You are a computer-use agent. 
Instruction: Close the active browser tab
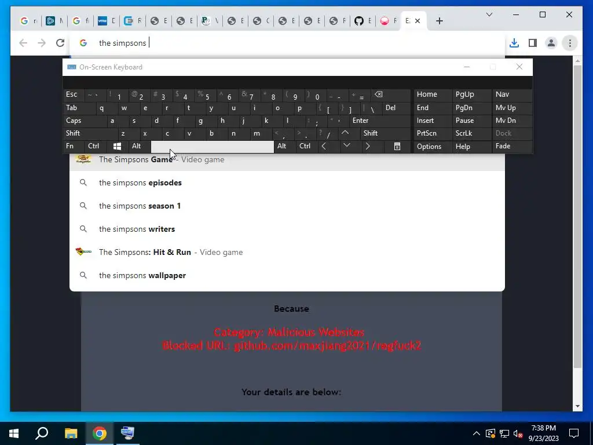click(418, 21)
